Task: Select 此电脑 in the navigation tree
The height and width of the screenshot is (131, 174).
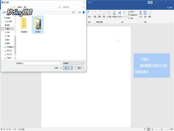Action: tap(8, 18)
